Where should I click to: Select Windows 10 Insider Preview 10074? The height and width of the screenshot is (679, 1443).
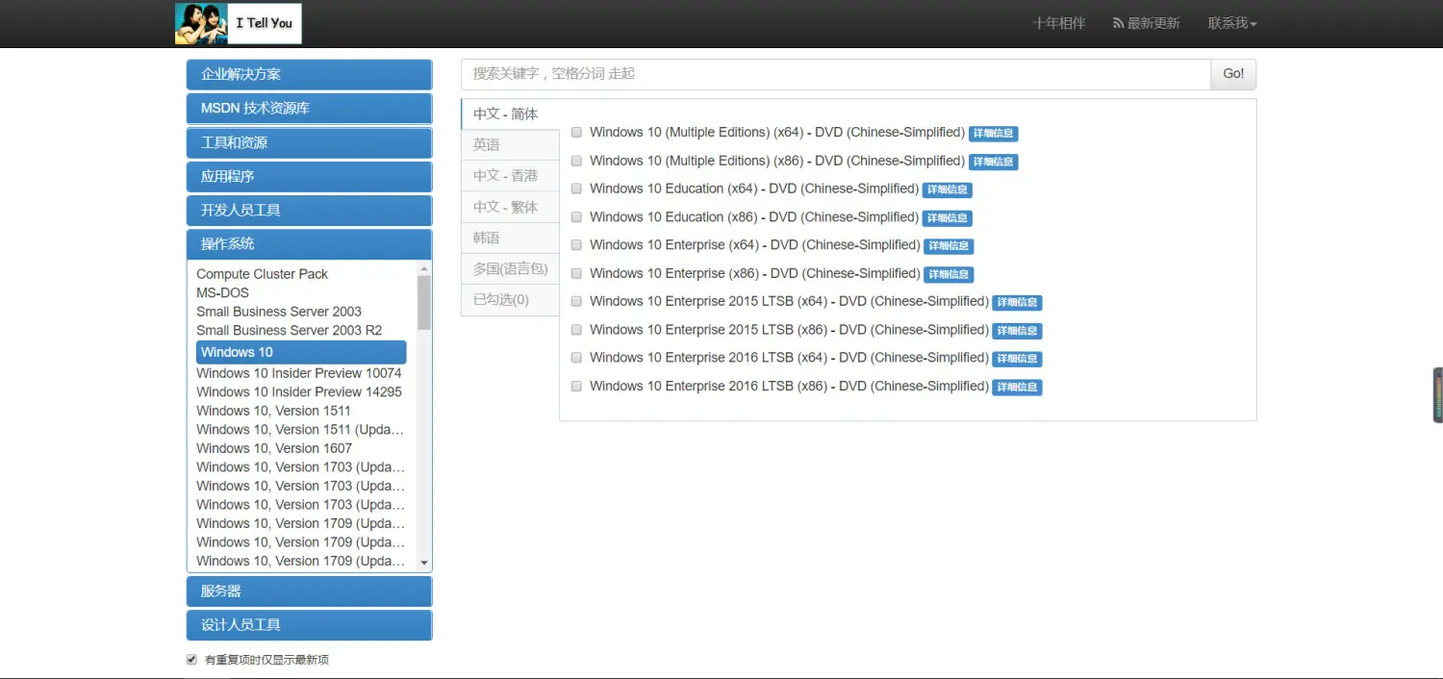pyautogui.click(x=299, y=373)
